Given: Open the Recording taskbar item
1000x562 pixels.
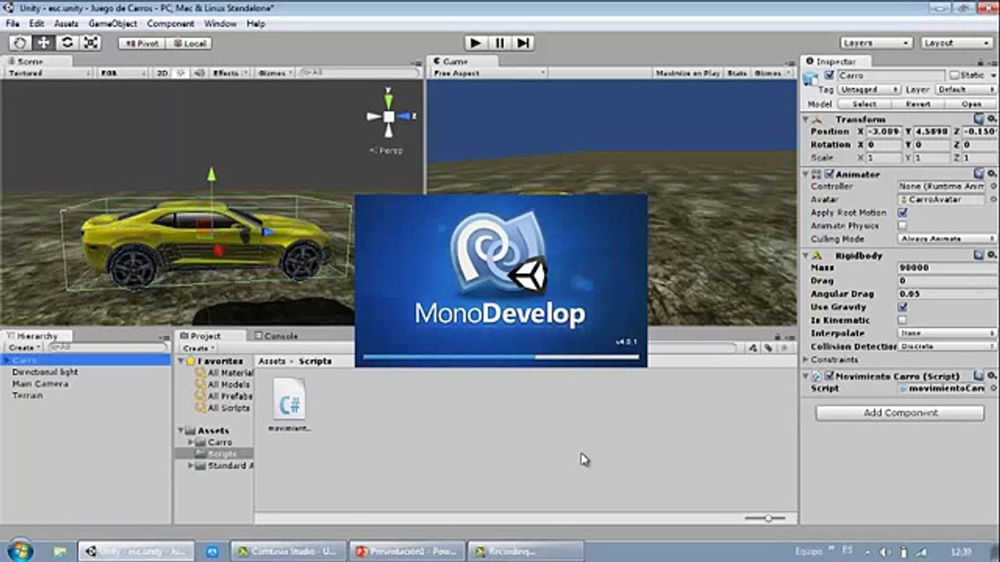Looking at the screenshot, I should [525, 552].
